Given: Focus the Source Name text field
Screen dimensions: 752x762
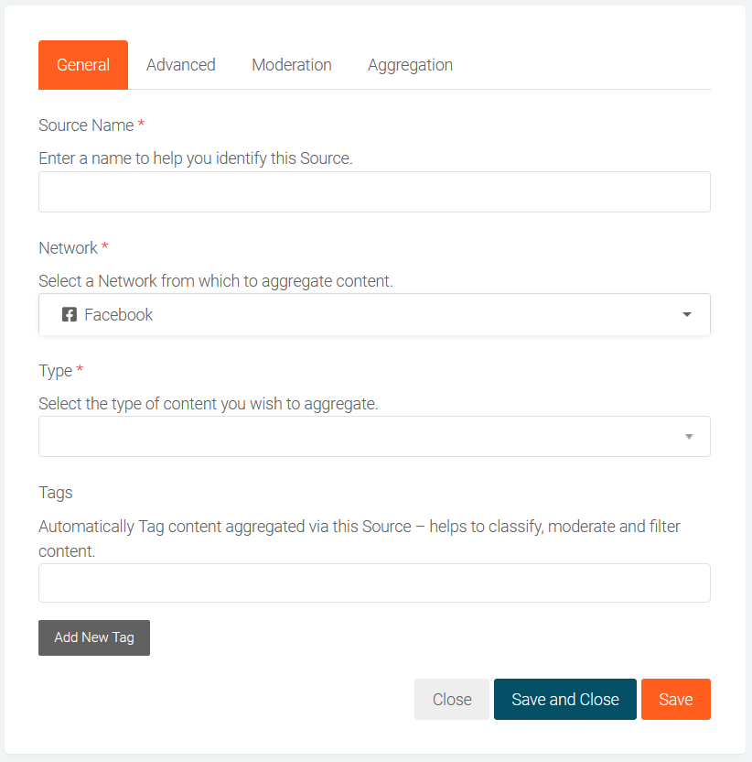Looking at the screenshot, I should [374, 192].
